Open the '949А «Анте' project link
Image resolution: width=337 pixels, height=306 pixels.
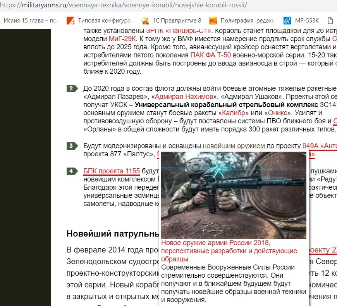320,146
